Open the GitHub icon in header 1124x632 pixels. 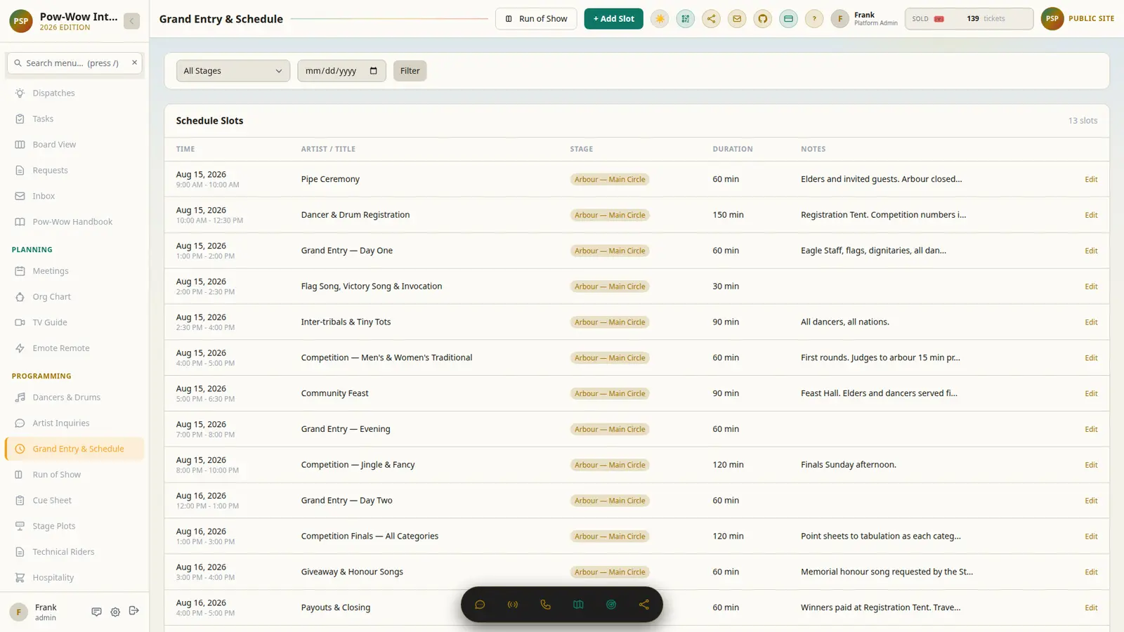click(763, 19)
